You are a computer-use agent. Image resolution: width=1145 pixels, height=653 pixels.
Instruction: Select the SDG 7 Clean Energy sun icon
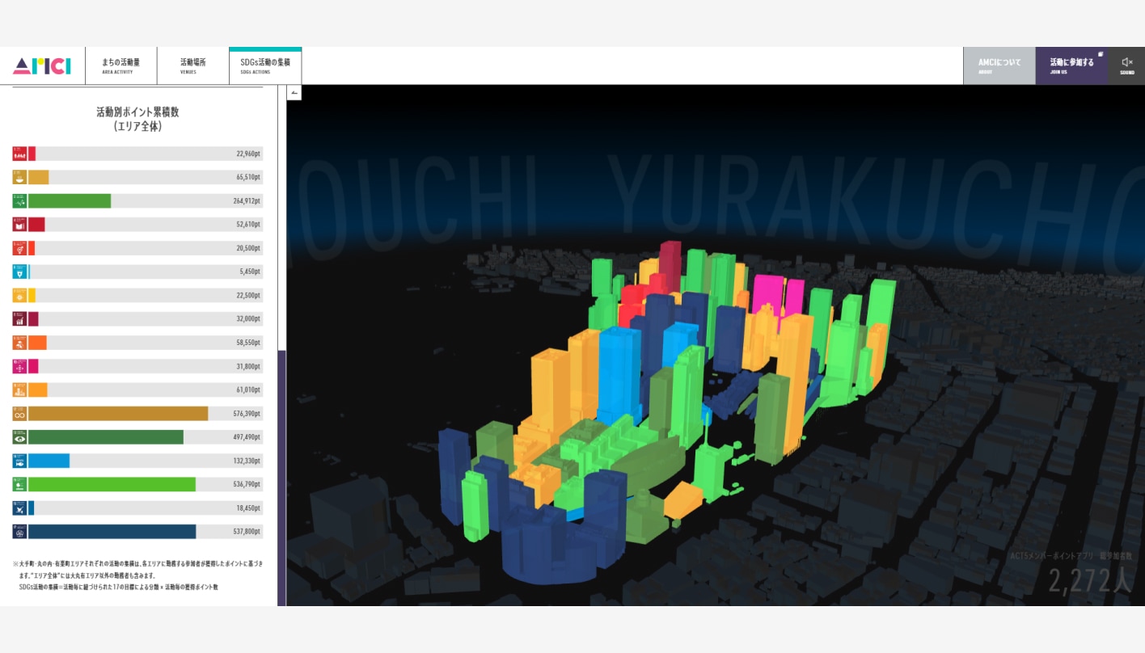[x=19, y=295]
